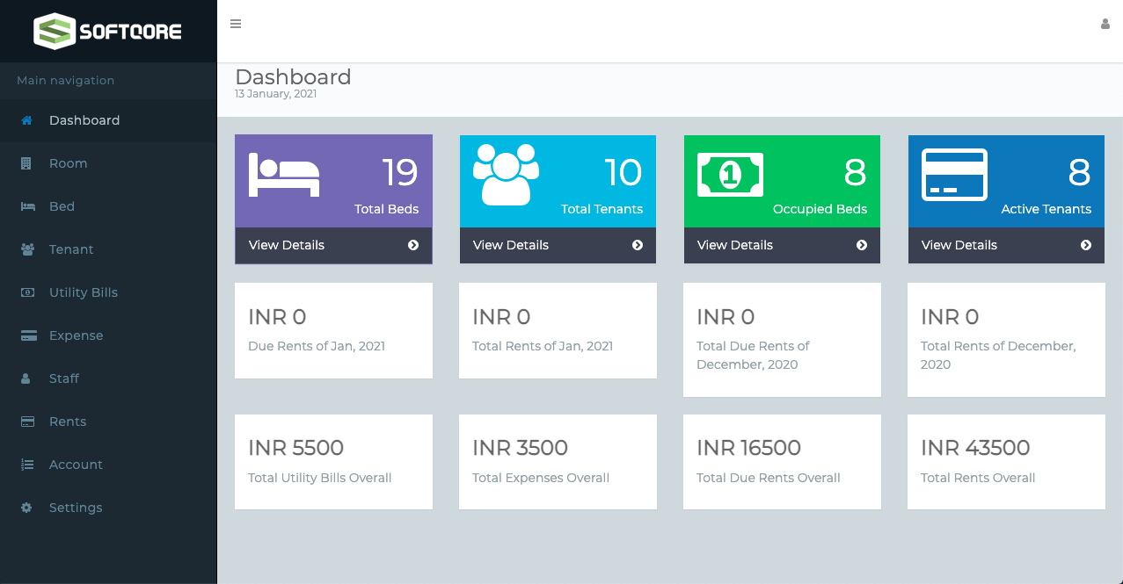1123x584 pixels.
Task: Click the Softcore logo
Action: click(107, 31)
